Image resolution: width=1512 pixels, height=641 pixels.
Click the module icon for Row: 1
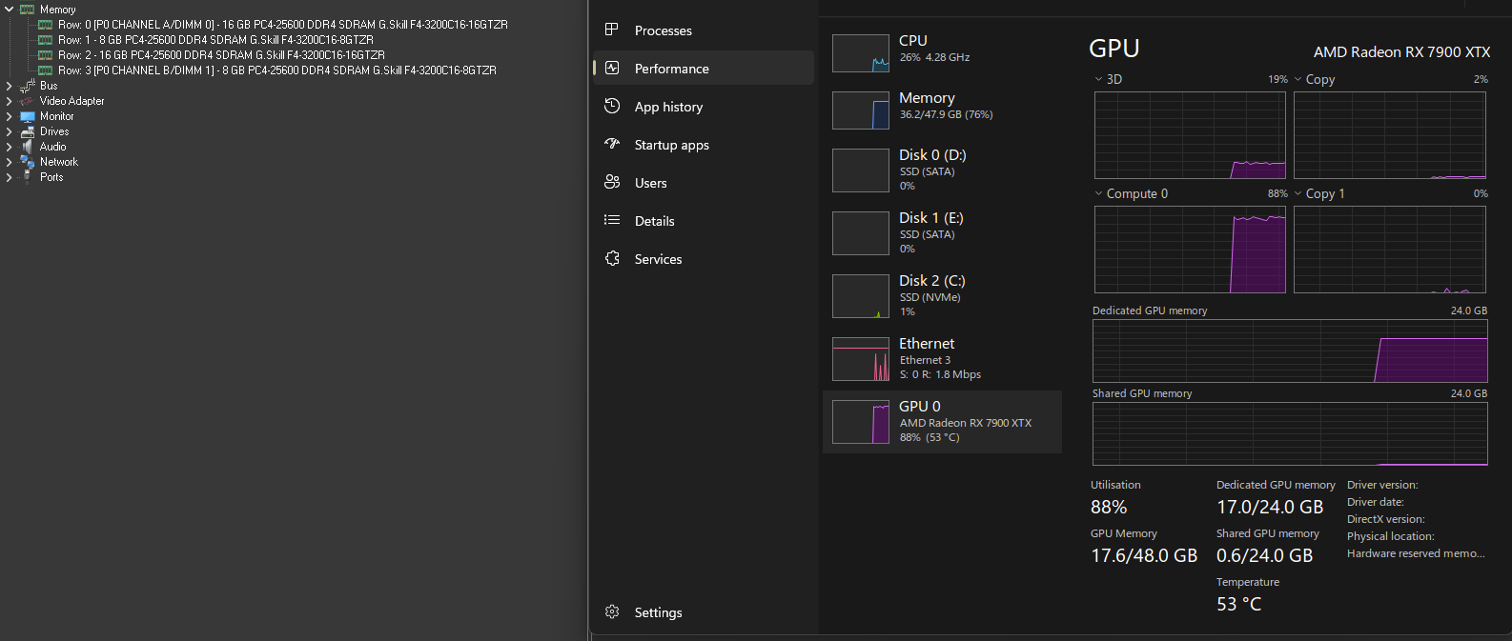click(x=45, y=40)
